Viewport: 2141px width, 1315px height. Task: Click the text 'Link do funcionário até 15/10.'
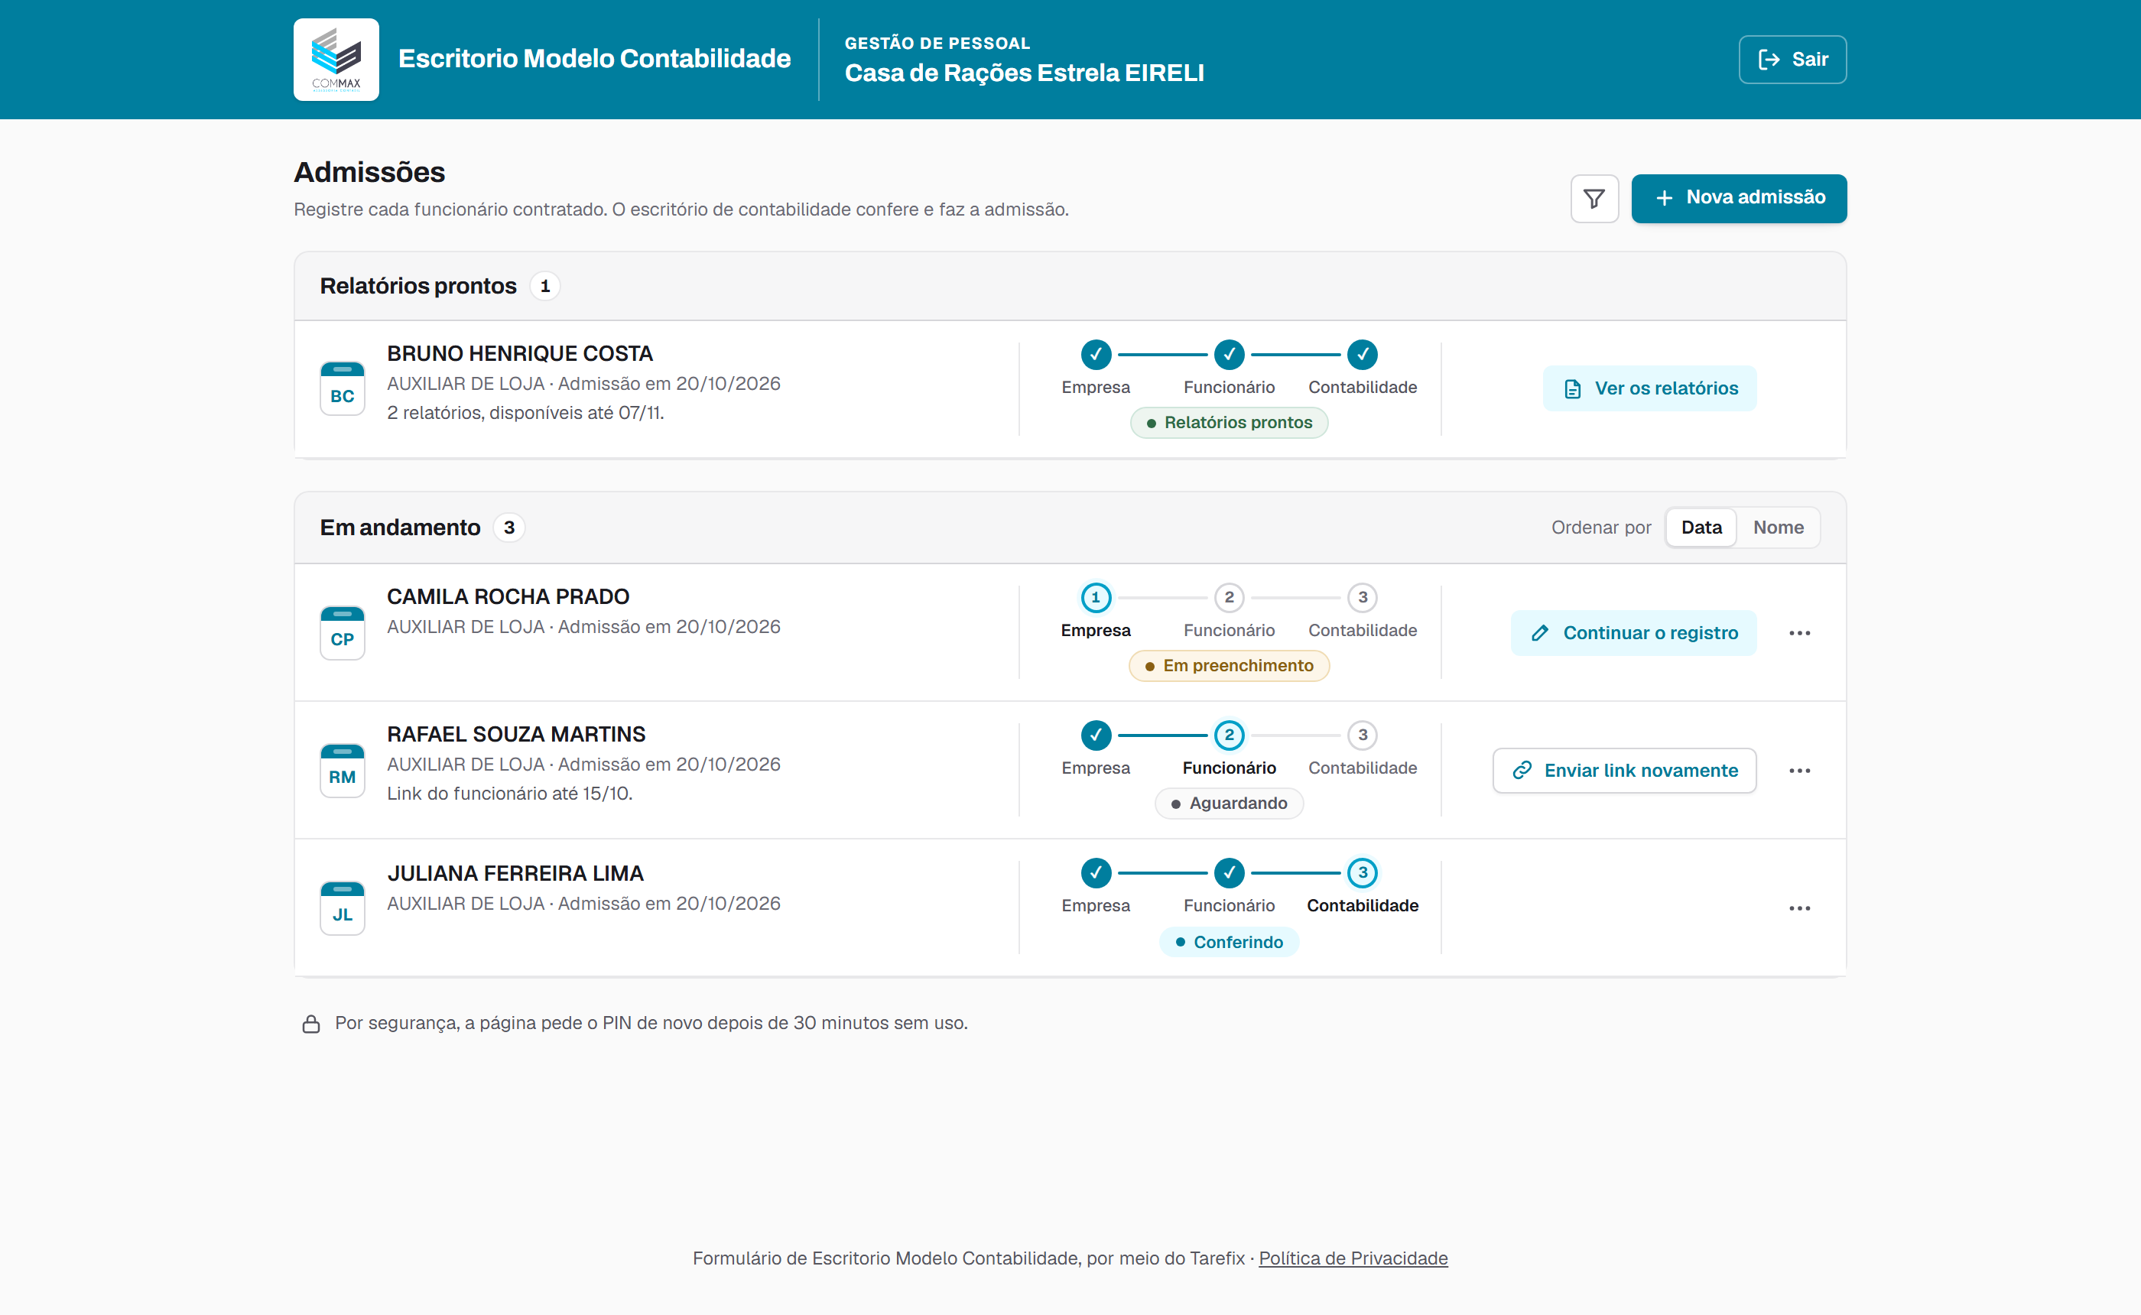509,793
